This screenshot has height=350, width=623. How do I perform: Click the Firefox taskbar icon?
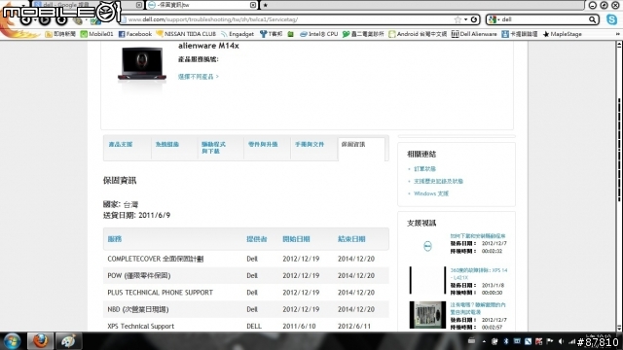tap(40, 341)
